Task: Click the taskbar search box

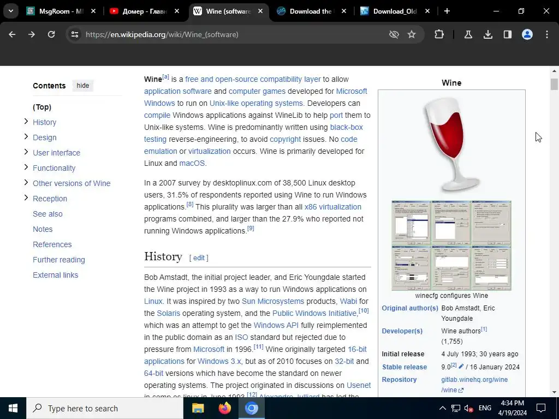Action: pyautogui.click(x=105, y=408)
